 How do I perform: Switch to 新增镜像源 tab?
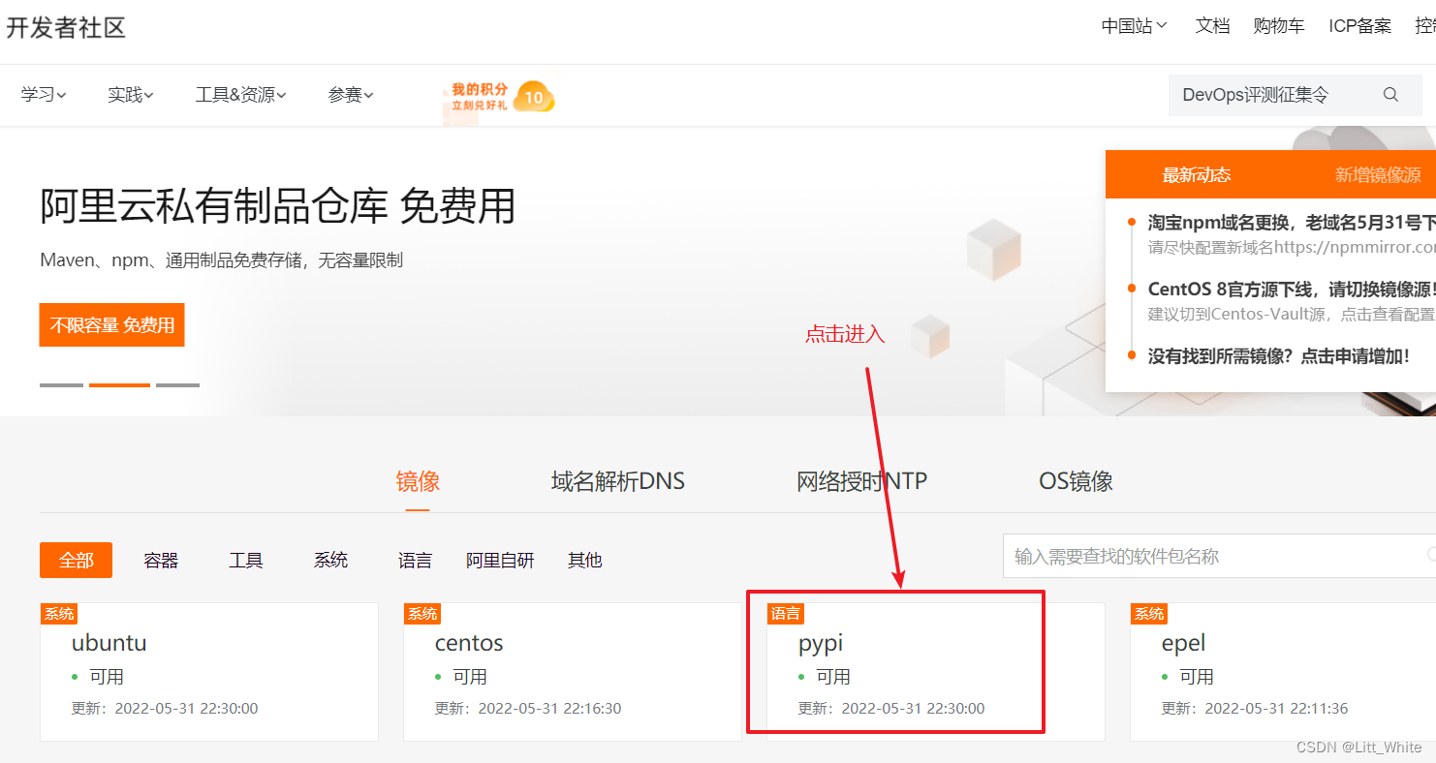[x=1378, y=174]
